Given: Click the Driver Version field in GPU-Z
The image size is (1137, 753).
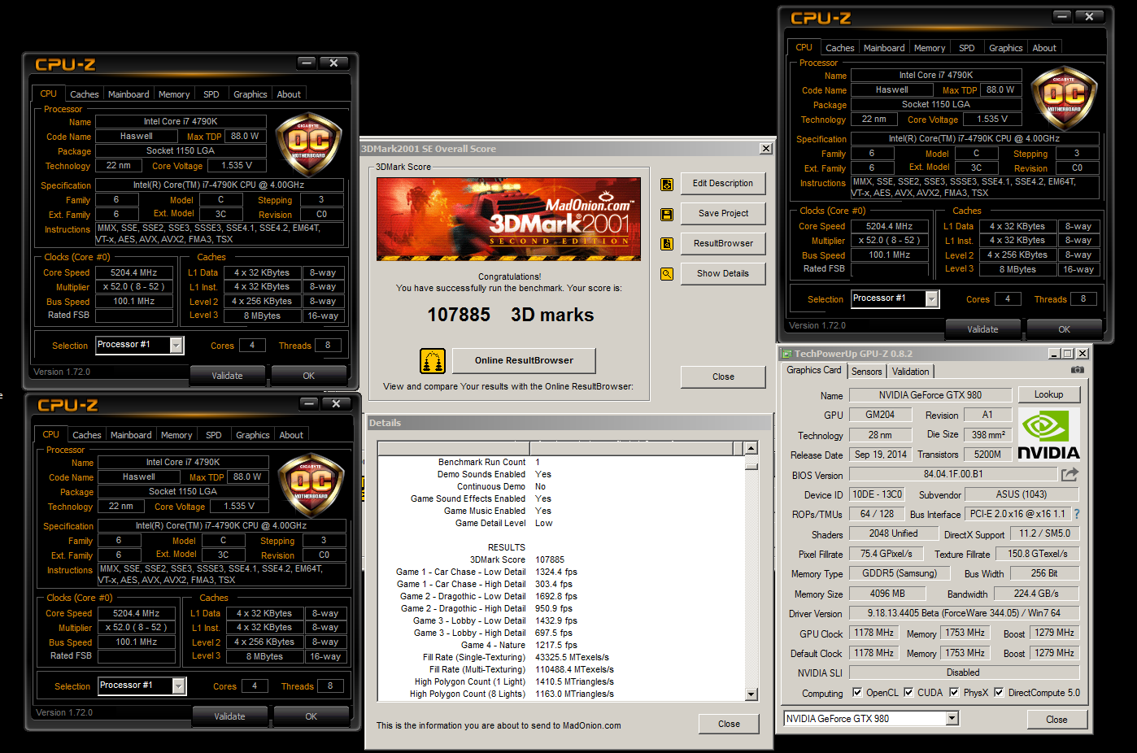Looking at the screenshot, I should 964,613.
